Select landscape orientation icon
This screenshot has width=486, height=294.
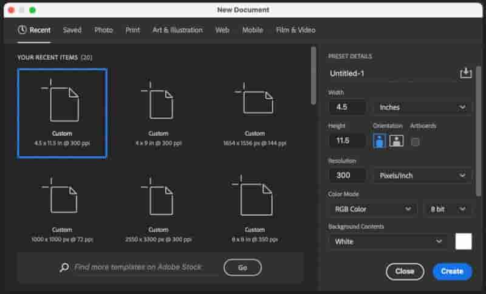[396, 141]
